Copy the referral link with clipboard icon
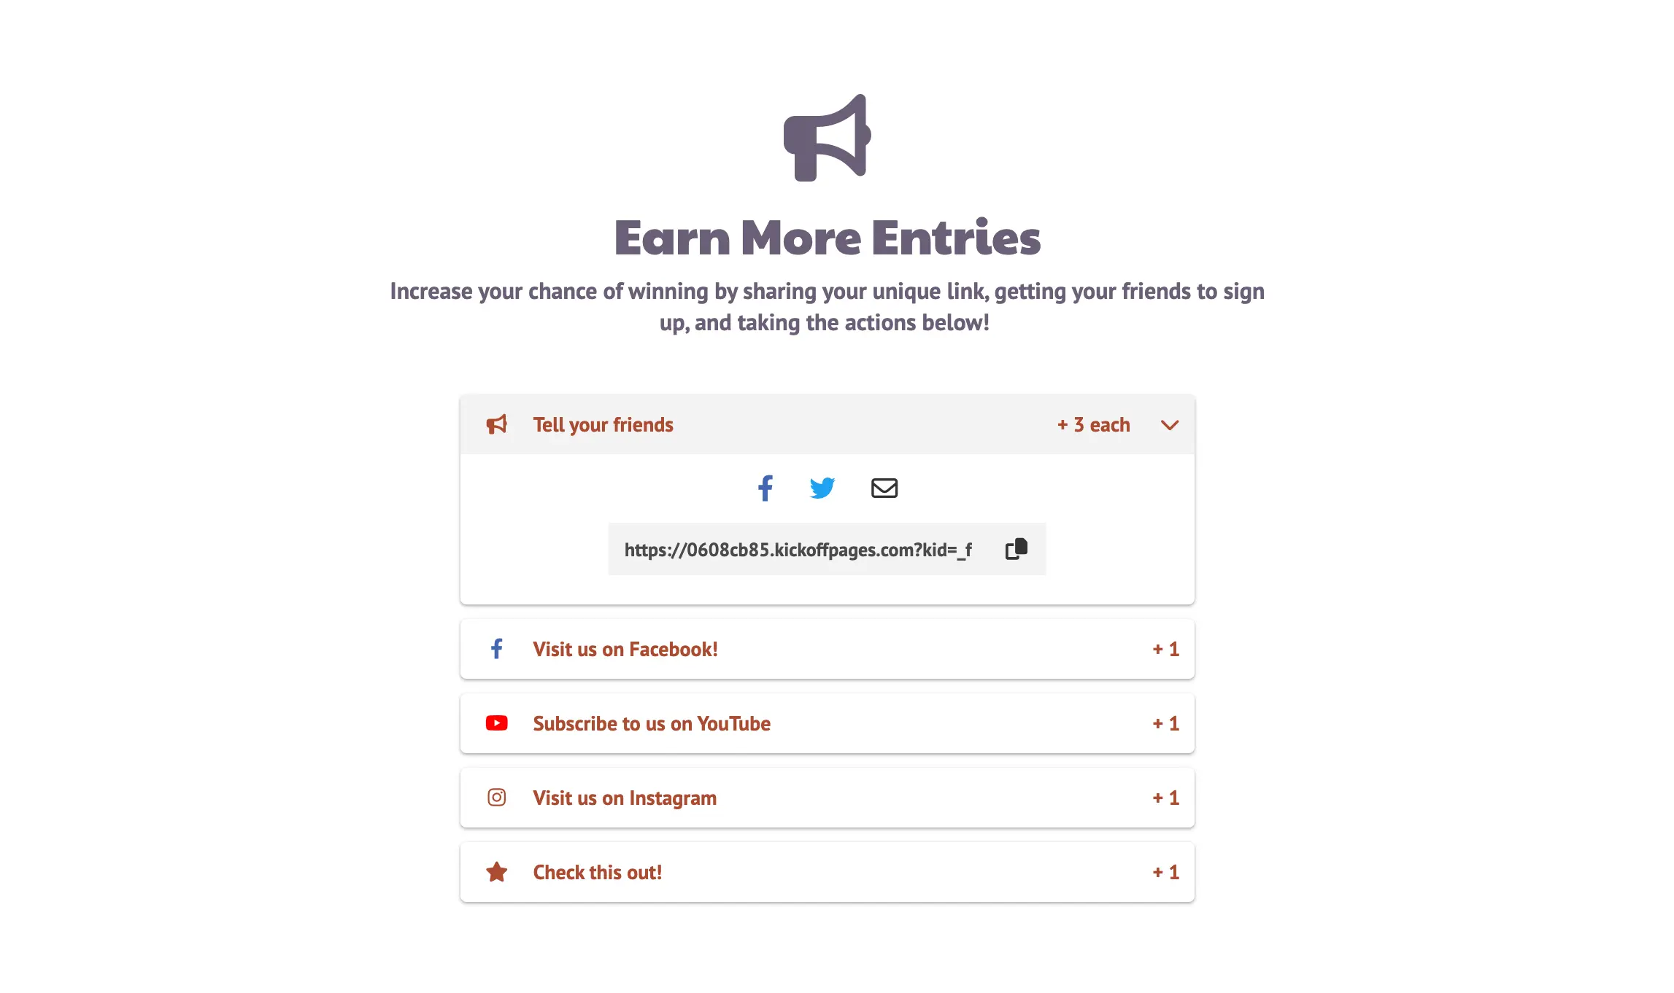Image resolution: width=1674 pixels, height=993 pixels. coord(1016,549)
